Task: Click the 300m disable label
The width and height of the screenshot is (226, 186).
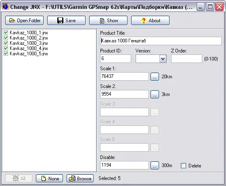Action: click(x=167, y=165)
